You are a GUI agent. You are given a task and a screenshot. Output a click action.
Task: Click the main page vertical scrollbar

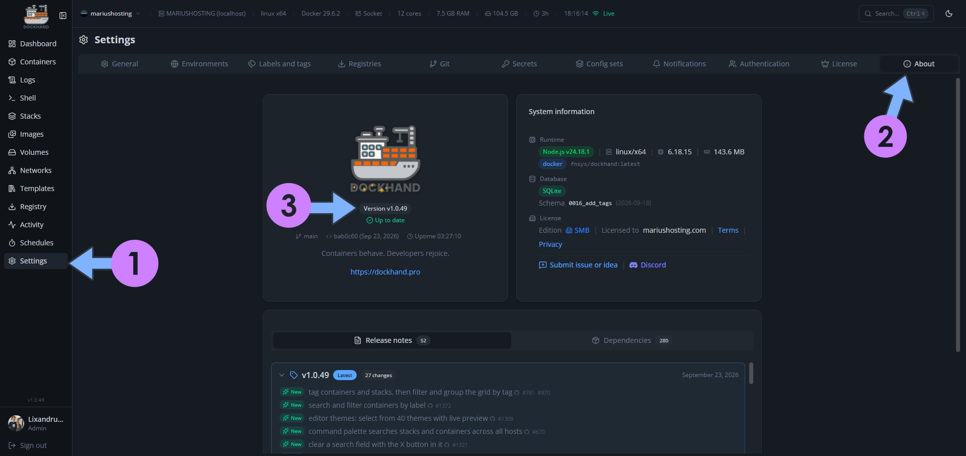coord(958,215)
